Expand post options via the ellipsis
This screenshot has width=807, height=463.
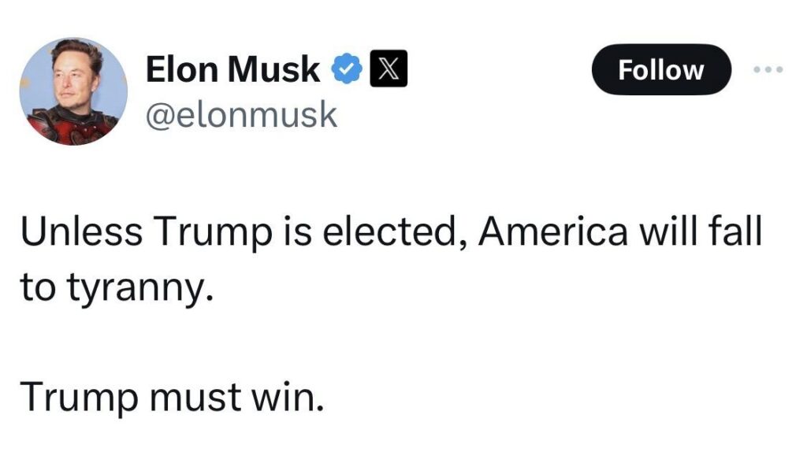pos(768,69)
